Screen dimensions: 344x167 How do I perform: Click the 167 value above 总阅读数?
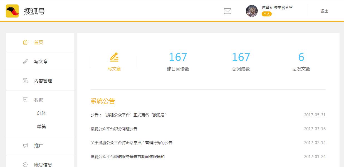pos(241,57)
